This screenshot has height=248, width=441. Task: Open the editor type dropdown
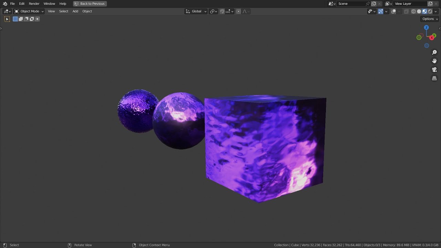(7, 11)
